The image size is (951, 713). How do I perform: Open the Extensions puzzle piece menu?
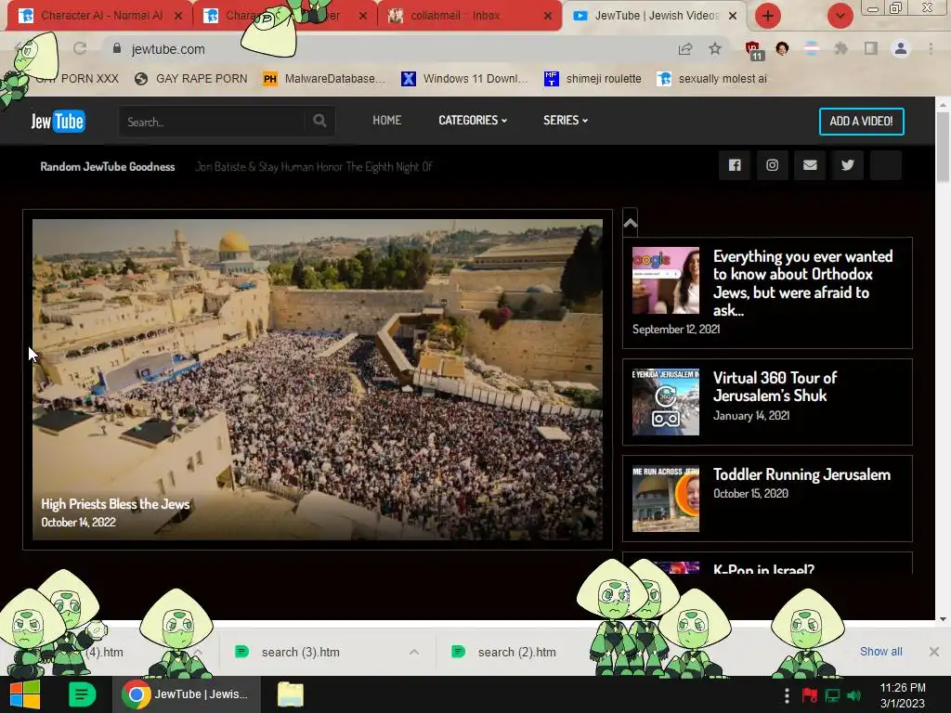pyautogui.click(x=840, y=48)
